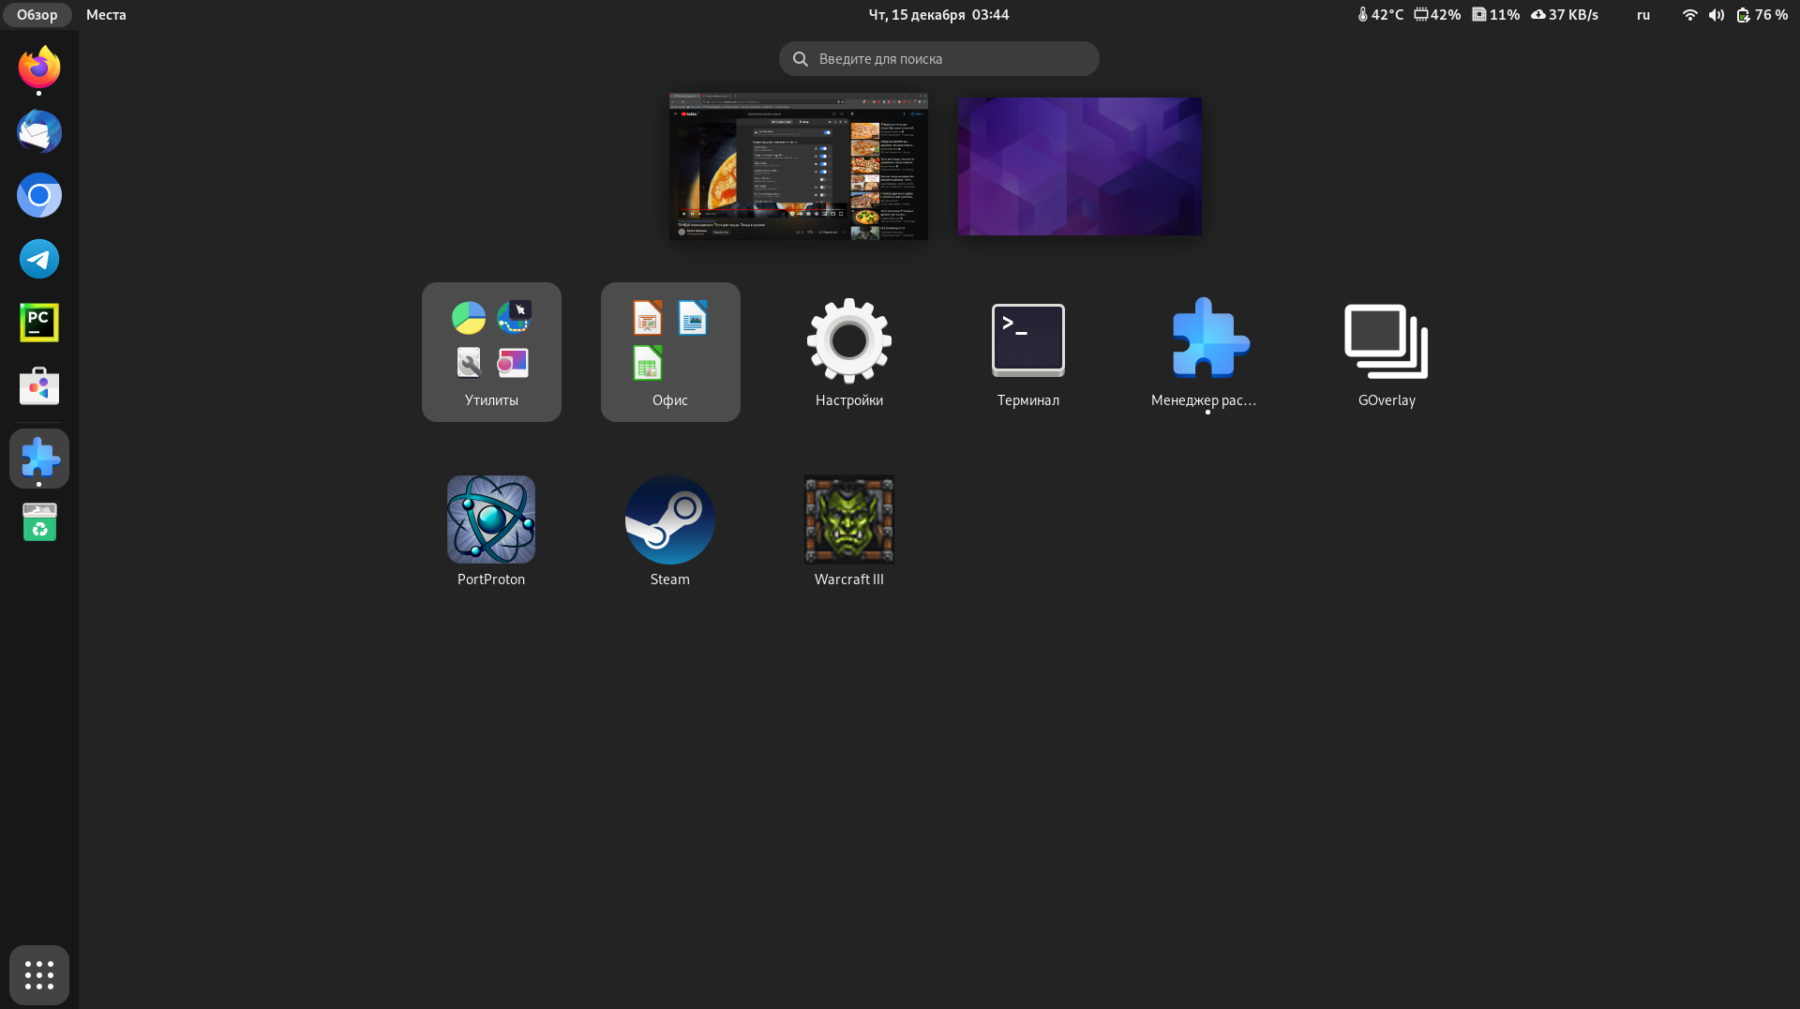Launch Steam
Screen dimensions: 1800x1009
[x=670, y=531]
